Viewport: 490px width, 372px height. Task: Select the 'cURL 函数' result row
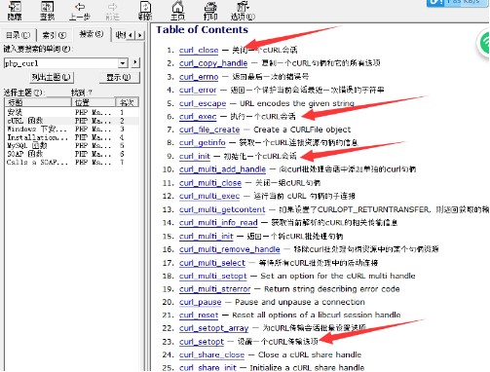(x=72, y=121)
